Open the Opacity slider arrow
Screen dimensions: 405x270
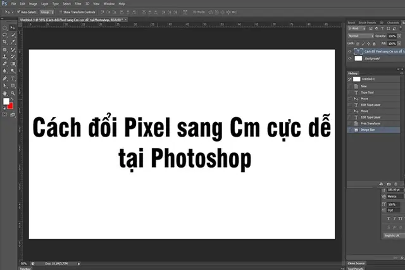pyautogui.click(x=399, y=36)
